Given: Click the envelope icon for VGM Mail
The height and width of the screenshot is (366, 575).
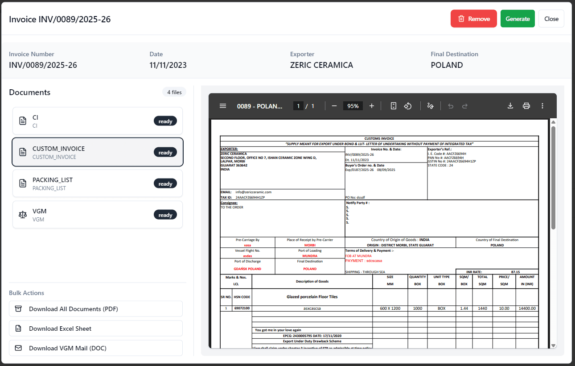Looking at the screenshot, I should coord(18,348).
